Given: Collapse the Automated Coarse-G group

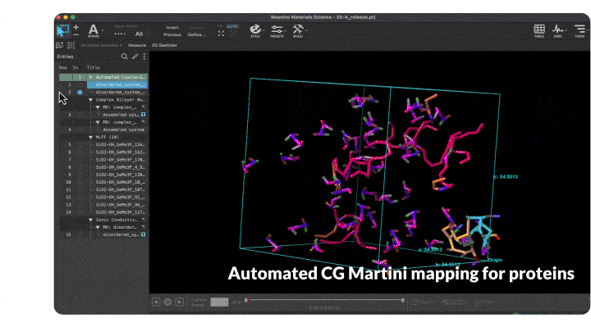Looking at the screenshot, I should tap(90, 77).
